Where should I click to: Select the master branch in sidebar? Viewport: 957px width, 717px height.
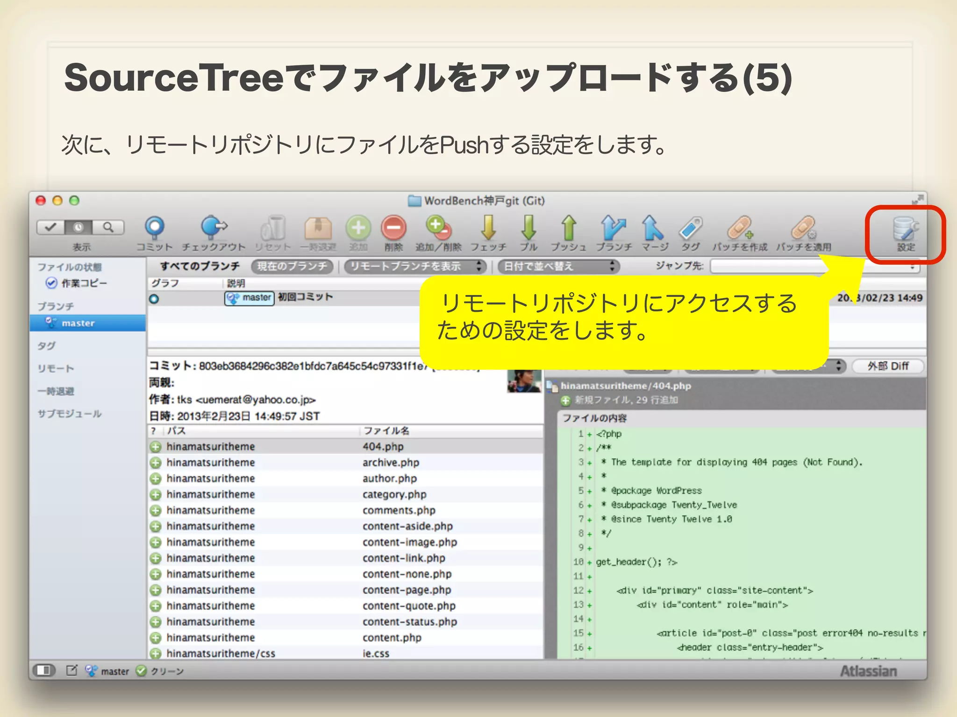coord(78,323)
